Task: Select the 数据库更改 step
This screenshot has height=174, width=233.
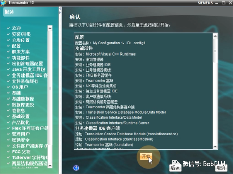Action: click(x=23, y=105)
